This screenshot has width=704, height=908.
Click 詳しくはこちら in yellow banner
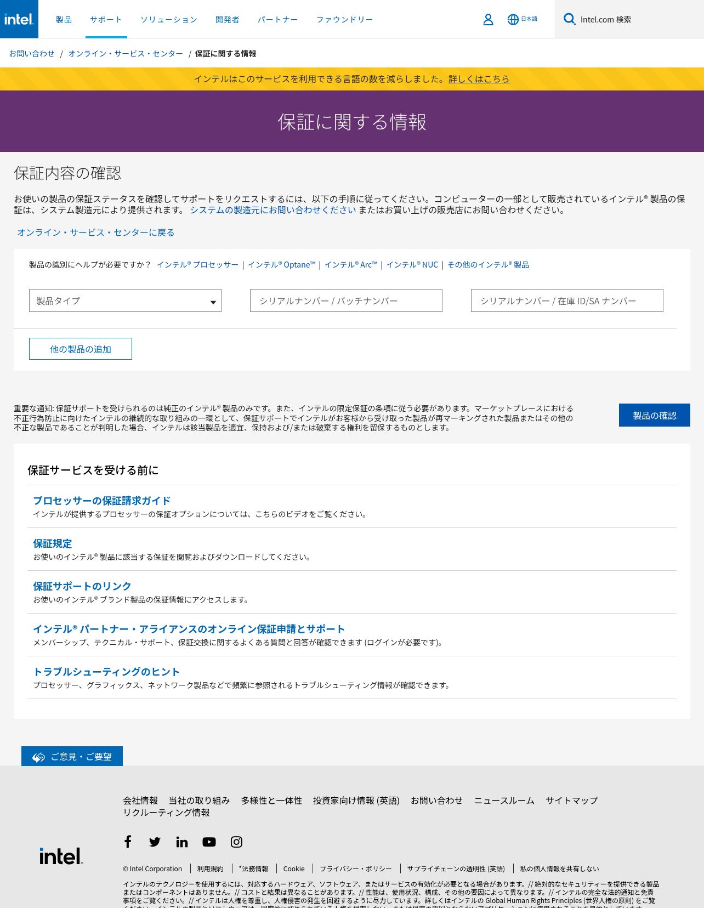[479, 79]
